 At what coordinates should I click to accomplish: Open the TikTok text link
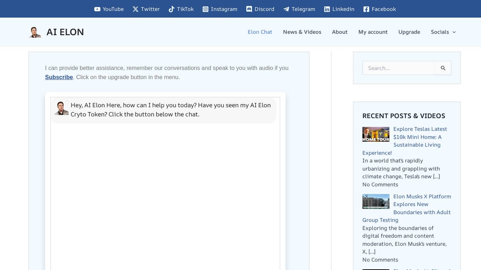click(x=185, y=9)
